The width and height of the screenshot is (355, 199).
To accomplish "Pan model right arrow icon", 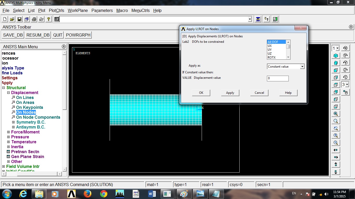I will (336, 157).
